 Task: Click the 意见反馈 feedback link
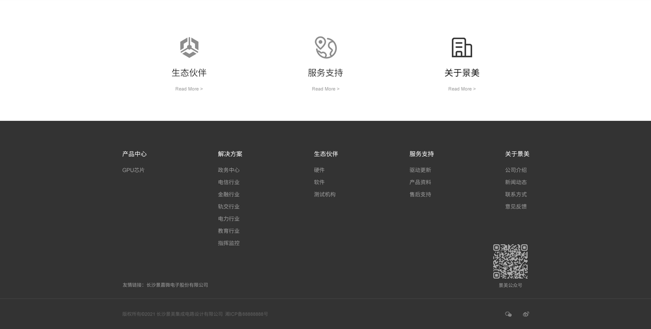pyautogui.click(x=516, y=206)
